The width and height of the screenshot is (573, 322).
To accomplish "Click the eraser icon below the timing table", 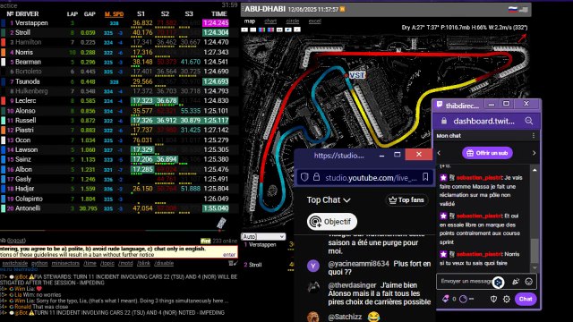I will 221,223.
